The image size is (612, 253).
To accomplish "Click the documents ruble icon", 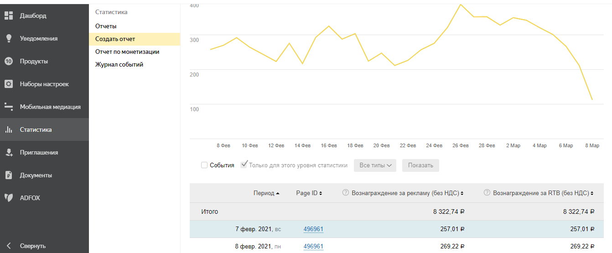I will [x=8, y=175].
